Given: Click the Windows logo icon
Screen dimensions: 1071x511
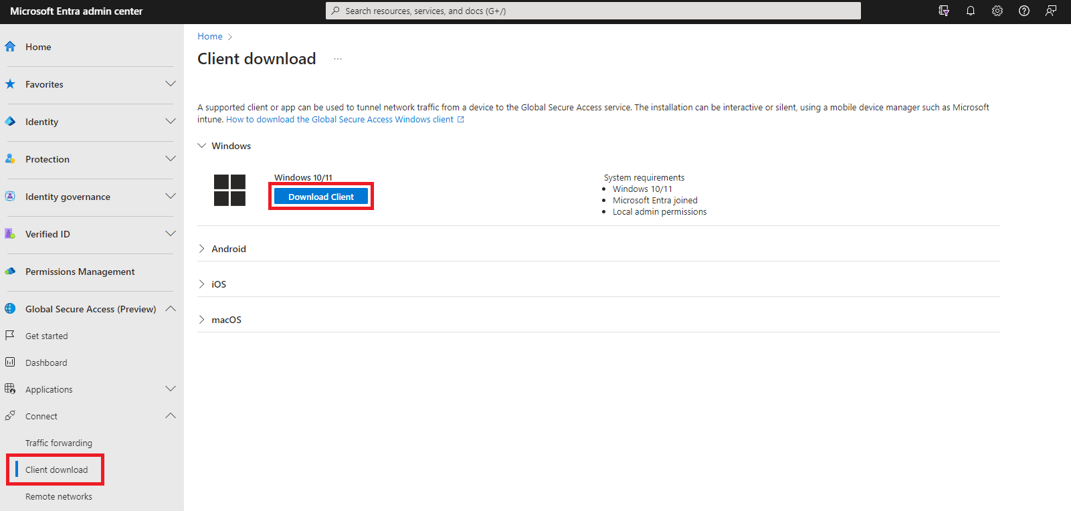Looking at the screenshot, I should point(229,190).
